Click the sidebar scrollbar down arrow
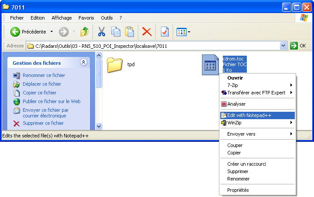This screenshot has height=197, width=314. [99, 126]
